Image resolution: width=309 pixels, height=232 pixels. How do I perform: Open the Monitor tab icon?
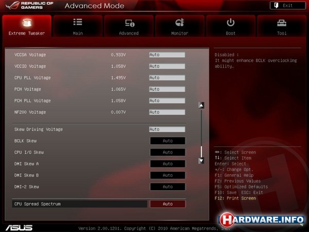tap(180, 23)
